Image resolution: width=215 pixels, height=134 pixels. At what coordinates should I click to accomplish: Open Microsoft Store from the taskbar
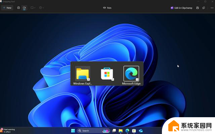click(x=134, y=131)
